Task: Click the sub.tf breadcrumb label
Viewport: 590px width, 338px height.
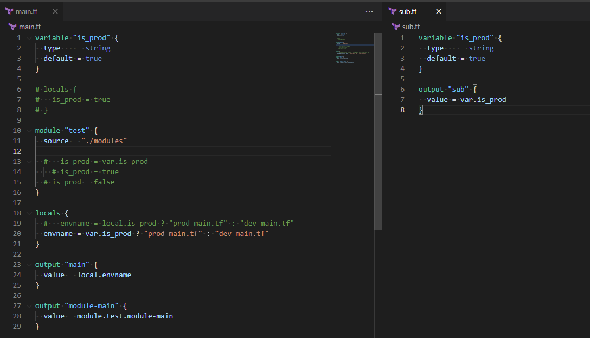Action: click(411, 27)
